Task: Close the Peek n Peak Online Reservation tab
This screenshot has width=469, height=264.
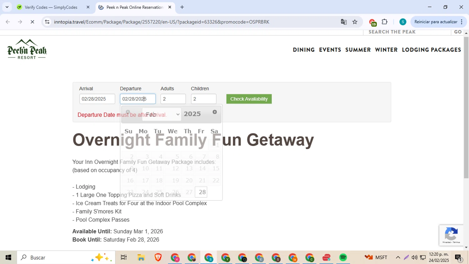Action: [x=170, y=7]
